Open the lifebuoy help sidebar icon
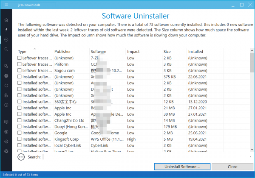255x178 pixels. click(x=6, y=151)
